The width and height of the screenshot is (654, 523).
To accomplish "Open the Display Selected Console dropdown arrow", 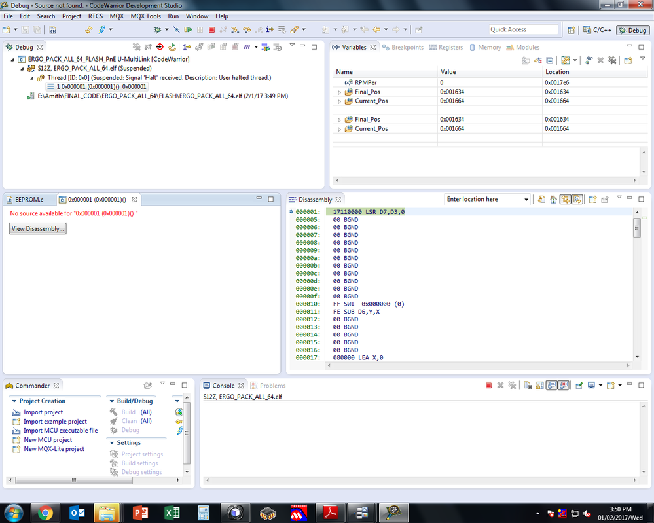I will click(600, 386).
